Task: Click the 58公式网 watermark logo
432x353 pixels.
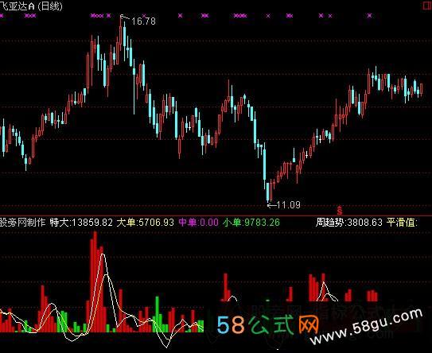Action: pyautogui.click(x=268, y=325)
